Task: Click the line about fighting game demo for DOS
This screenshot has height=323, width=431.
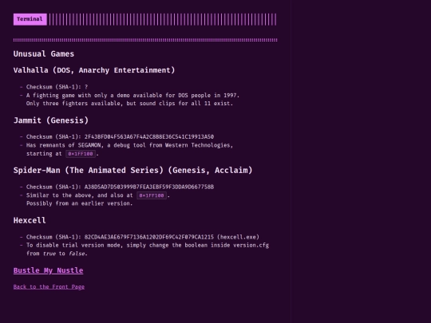Action: (x=132, y=96)
